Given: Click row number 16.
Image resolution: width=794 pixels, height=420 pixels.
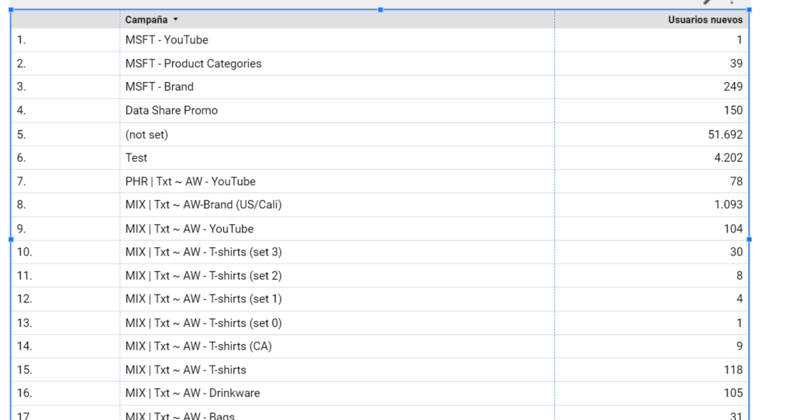Looking at the screenshot, I should (x=24, y=393).
